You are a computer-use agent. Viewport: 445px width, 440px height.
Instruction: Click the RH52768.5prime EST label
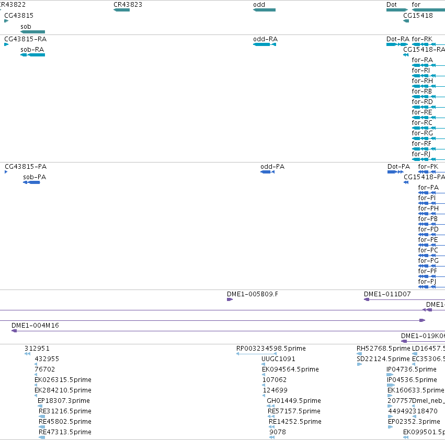[383, 349]
